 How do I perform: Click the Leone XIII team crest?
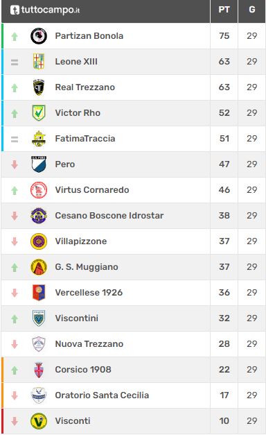(39, 61)
